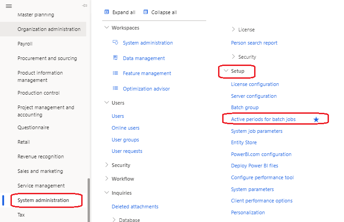Open the Feature management workspace icon

pyautogui.click(x=115, y=73)
